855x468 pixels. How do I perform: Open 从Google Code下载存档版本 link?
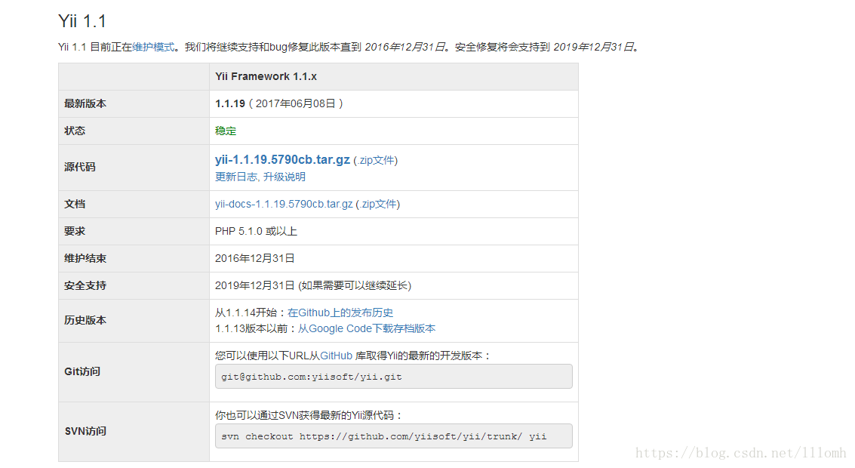click(x=367, y=328)
